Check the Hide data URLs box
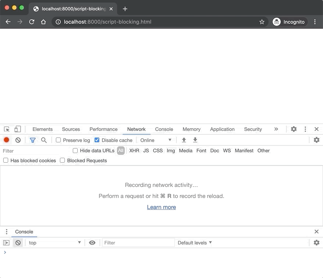The height and width of the screenshot is (278, 323). click(75, 150)
